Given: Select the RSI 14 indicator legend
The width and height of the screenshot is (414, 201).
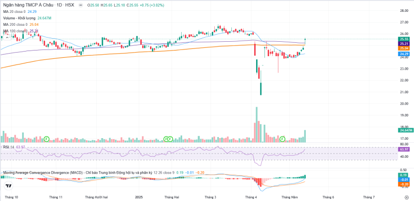Looking at the screenshot, I should tap(9, 147).
